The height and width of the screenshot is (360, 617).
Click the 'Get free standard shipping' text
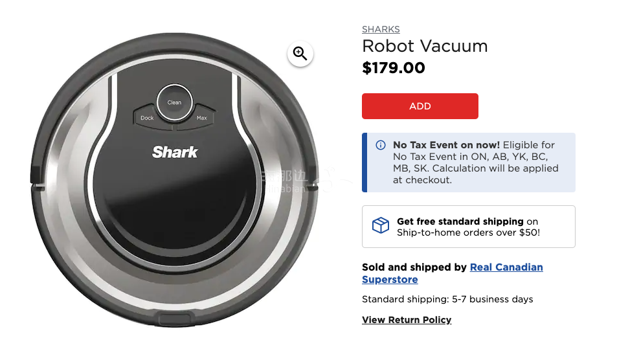point(460,221)
